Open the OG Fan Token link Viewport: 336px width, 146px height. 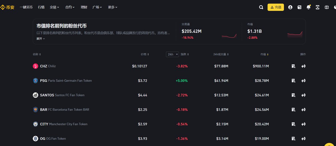pos(53,138)
